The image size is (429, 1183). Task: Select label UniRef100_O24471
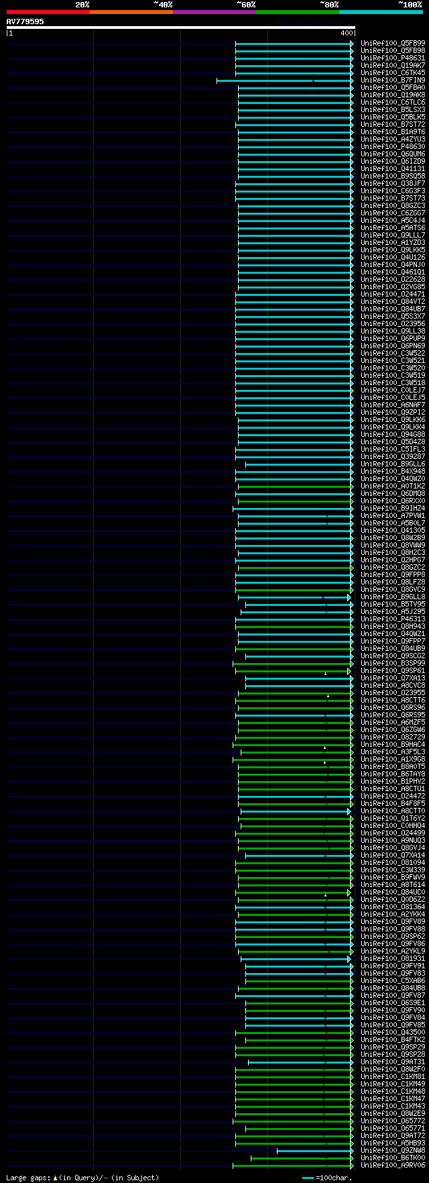(x=393, y=294)
